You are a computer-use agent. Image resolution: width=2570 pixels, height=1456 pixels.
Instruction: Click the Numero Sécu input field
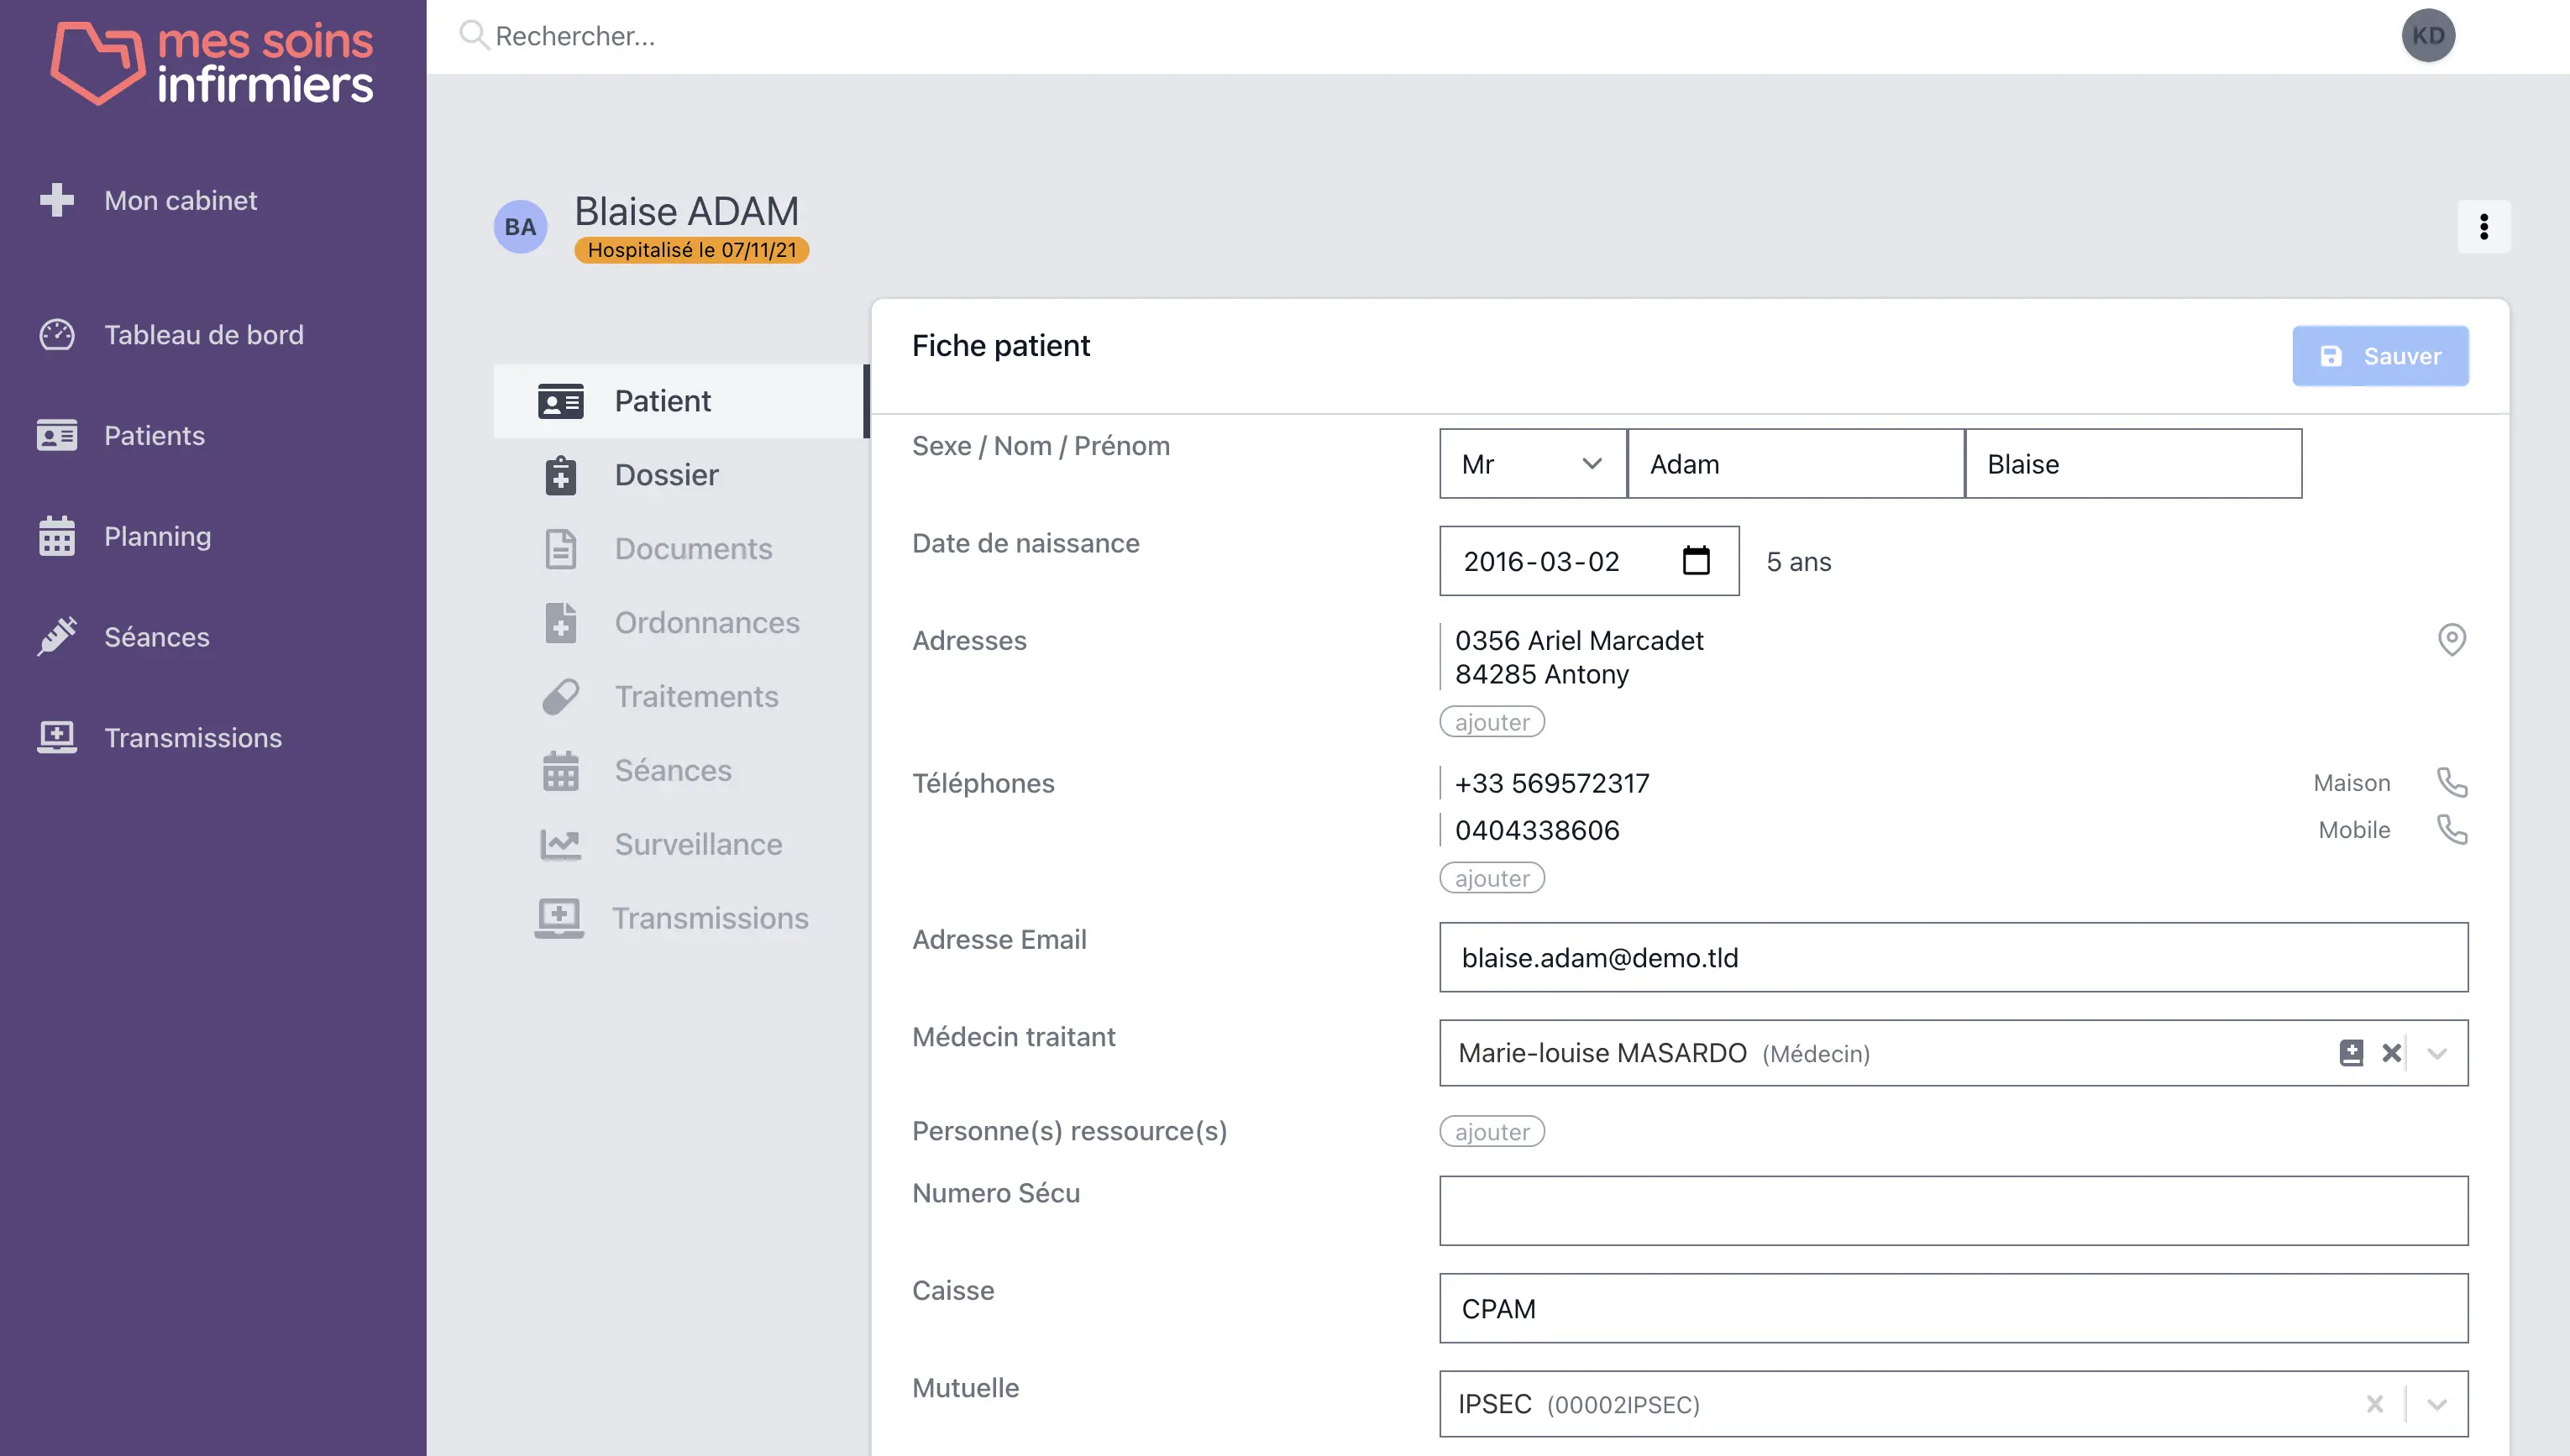(x=1953, y=1210)
